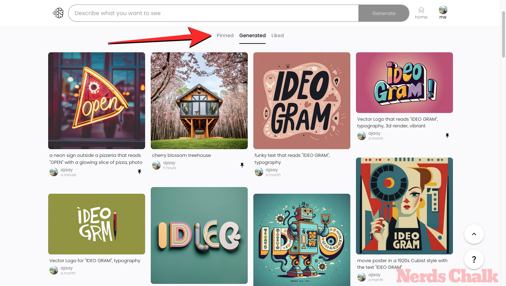Click ajaay's avatar under Cubist movie poster

[362, 277]
